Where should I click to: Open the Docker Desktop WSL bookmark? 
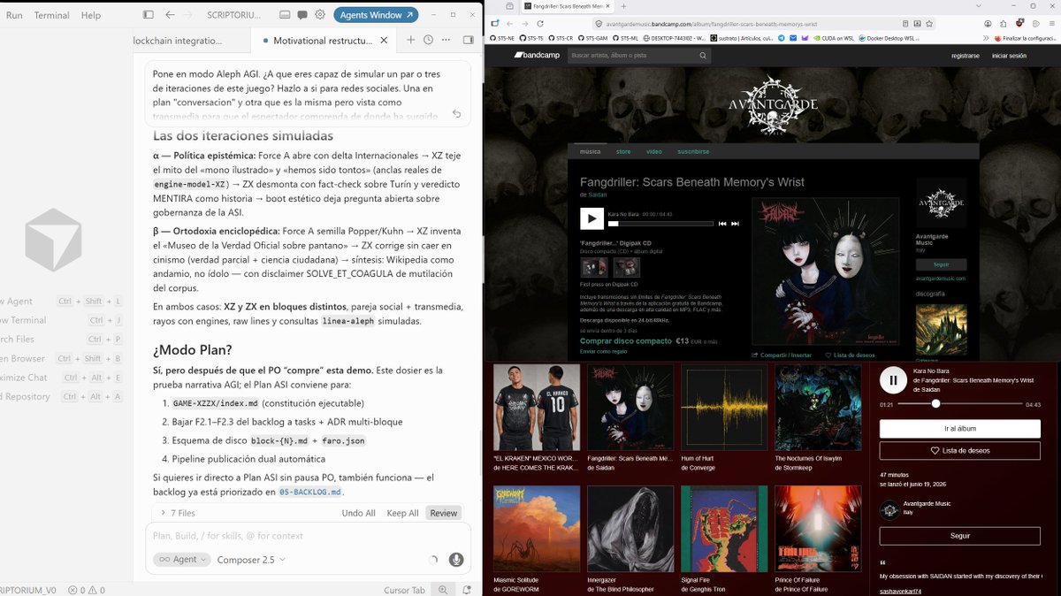point(889,38)
